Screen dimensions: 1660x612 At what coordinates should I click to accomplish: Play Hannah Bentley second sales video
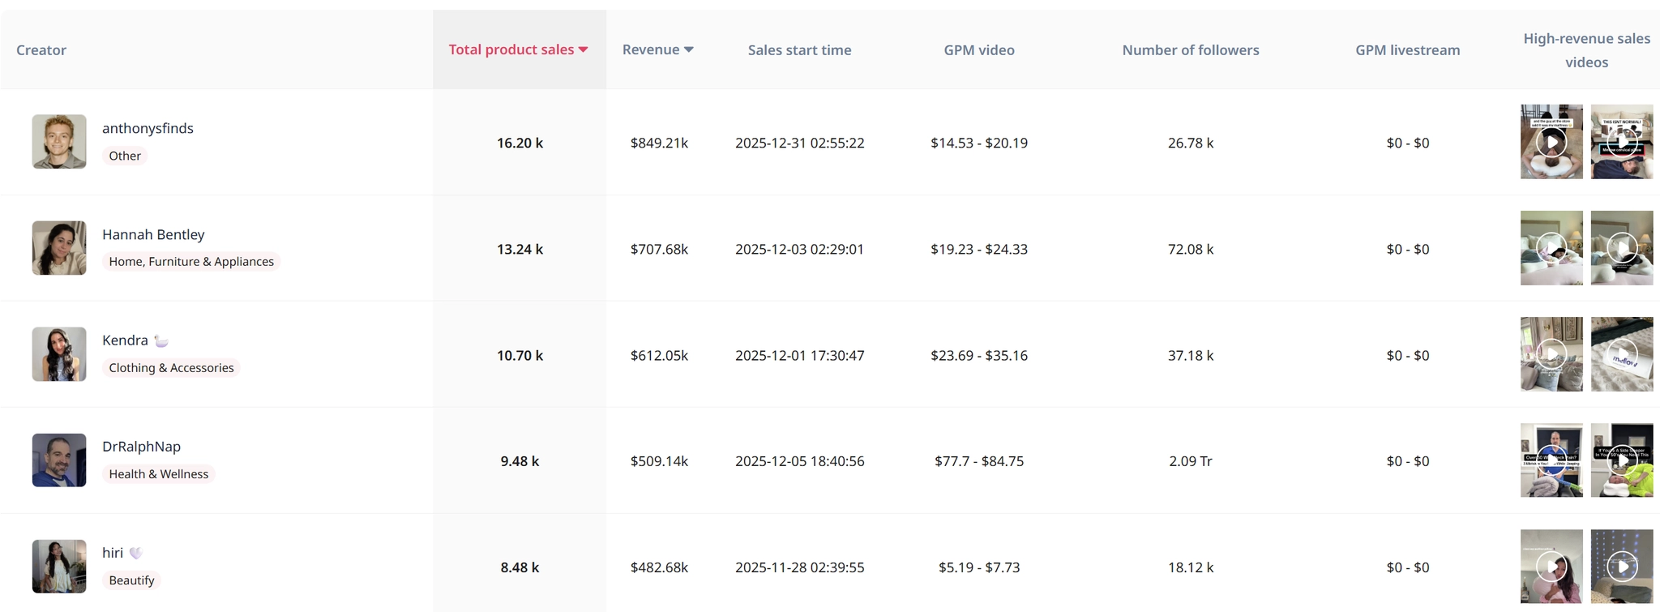[1622, 248]
